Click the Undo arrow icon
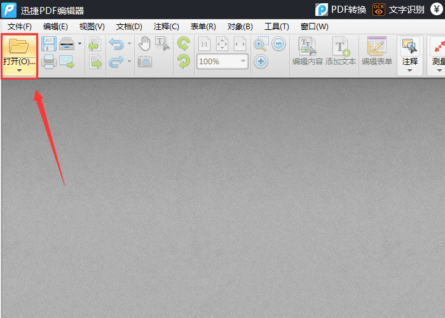Image resolution: width=445 pixels, height=318 pixels. tap(116, 44)
